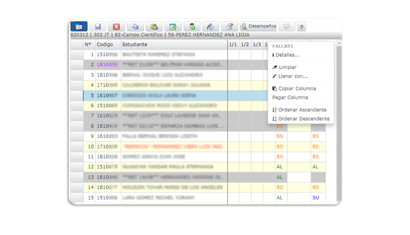
Task: Click the red X cancel icon
Action: (x=116, y=26)
